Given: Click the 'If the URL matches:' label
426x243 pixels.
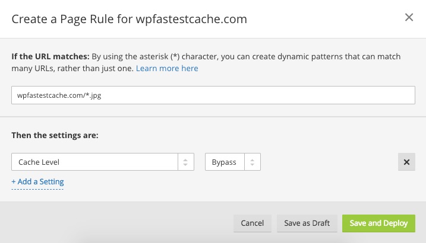Looking at the screenshot, I should [x=51, y=56].
